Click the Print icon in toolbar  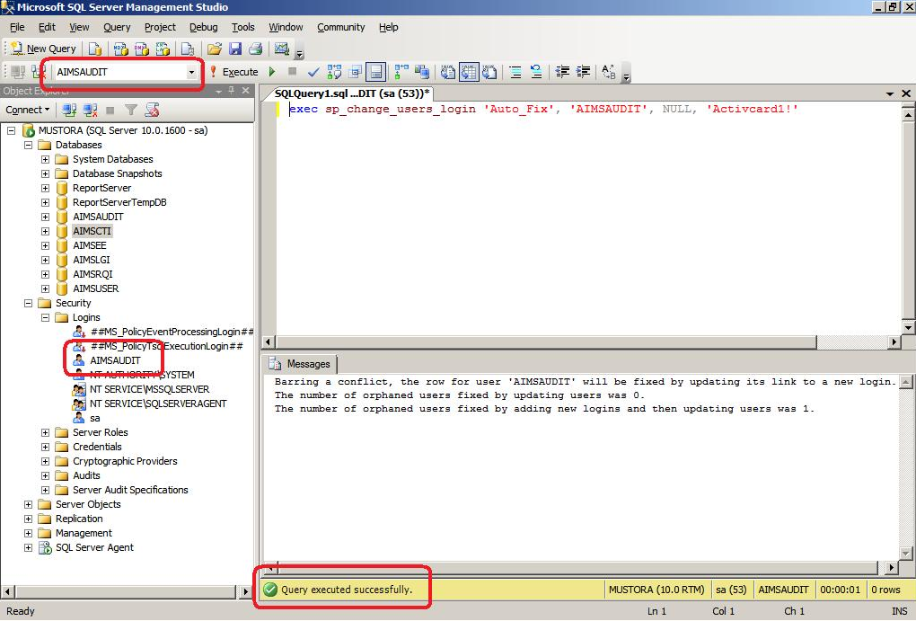click(255, 49)
